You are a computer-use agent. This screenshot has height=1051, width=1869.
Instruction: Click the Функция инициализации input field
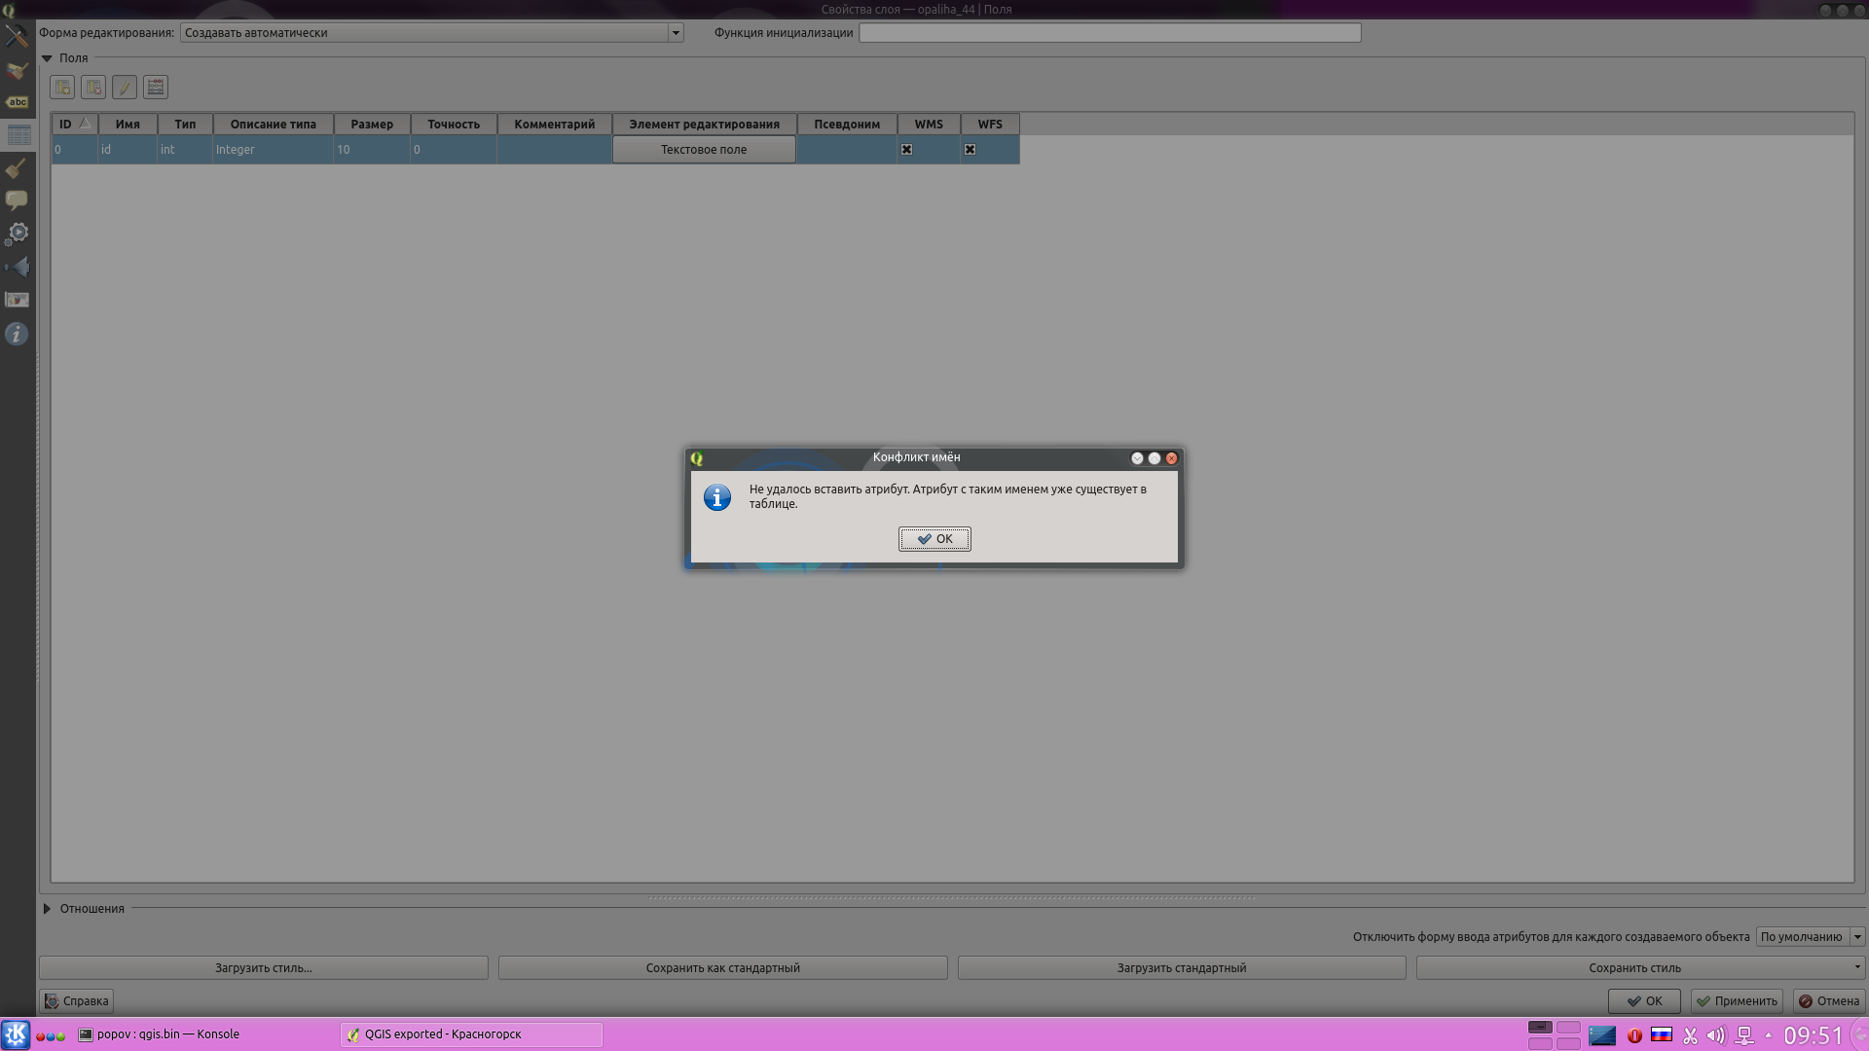1109,33
